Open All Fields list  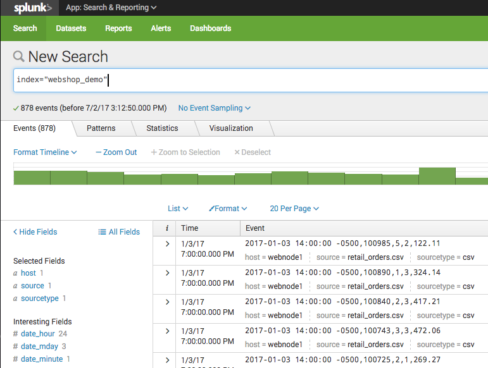pos(119,232)
